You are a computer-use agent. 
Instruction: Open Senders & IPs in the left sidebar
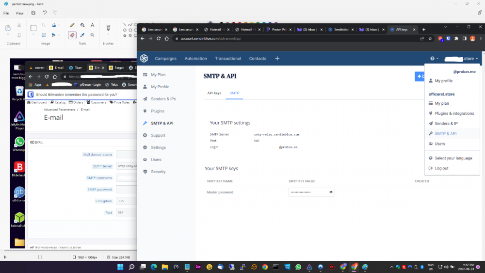163,99
